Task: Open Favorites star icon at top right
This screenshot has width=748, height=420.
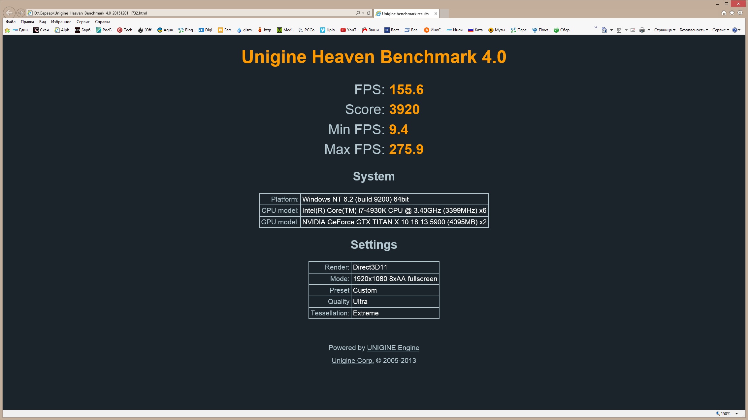Action: (732, 13)
